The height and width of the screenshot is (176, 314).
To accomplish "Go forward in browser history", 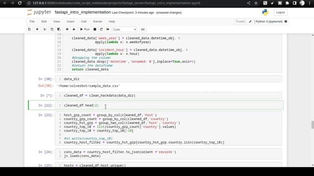I will pos(12,3).
